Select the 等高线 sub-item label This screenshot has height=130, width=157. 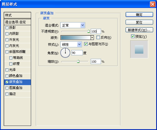(18, 58)
